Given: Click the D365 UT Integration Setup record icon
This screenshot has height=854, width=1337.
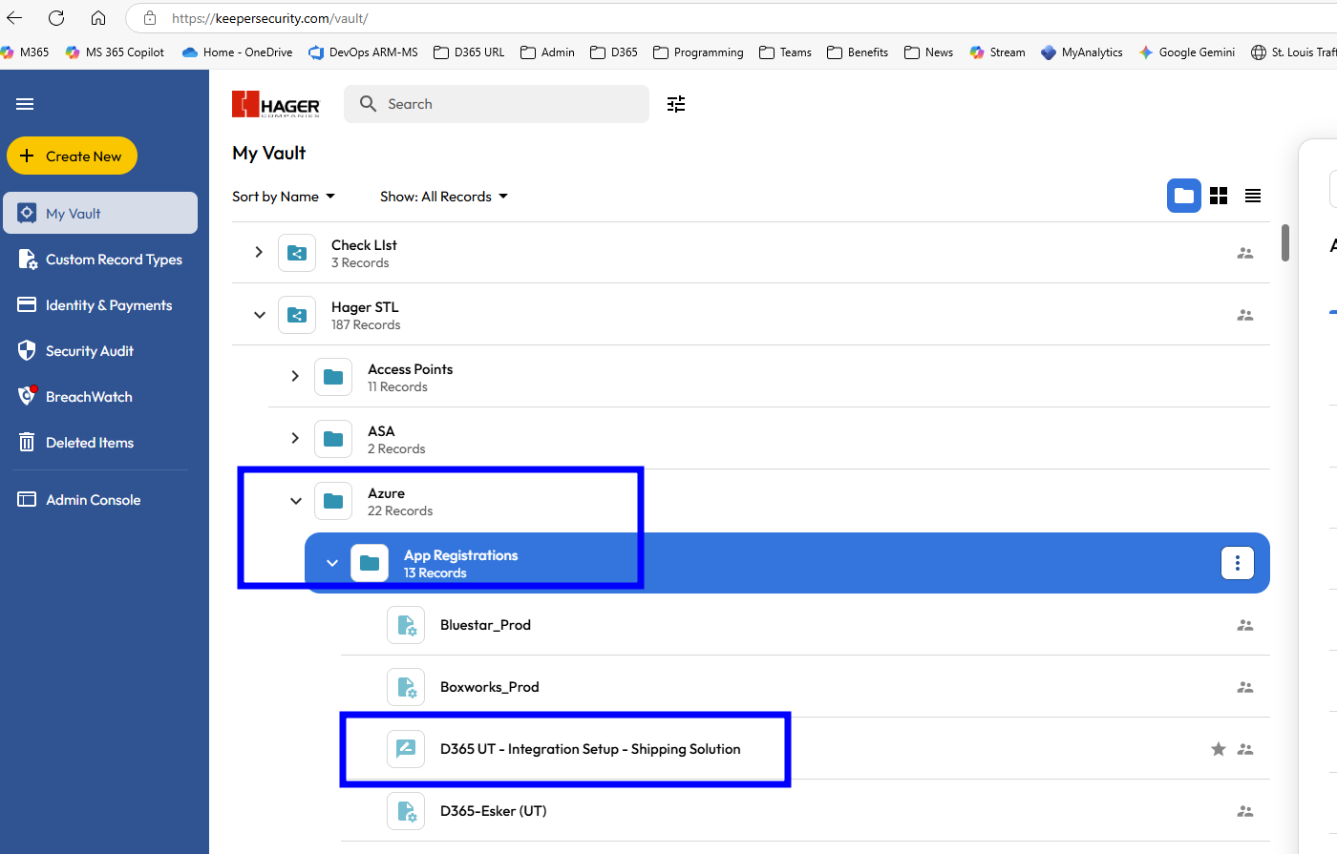Looking at the screenshot, I should [x=406, y=749].
